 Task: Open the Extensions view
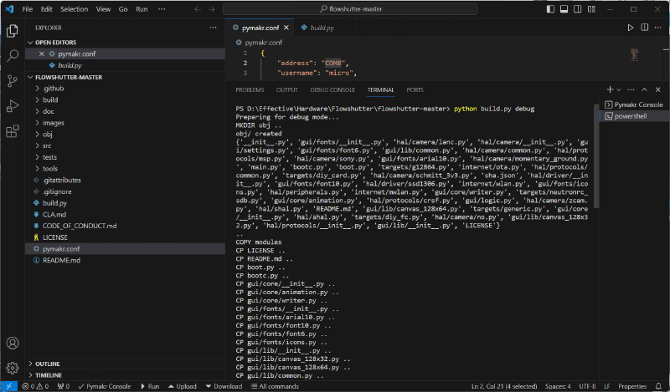click(13, 131)
